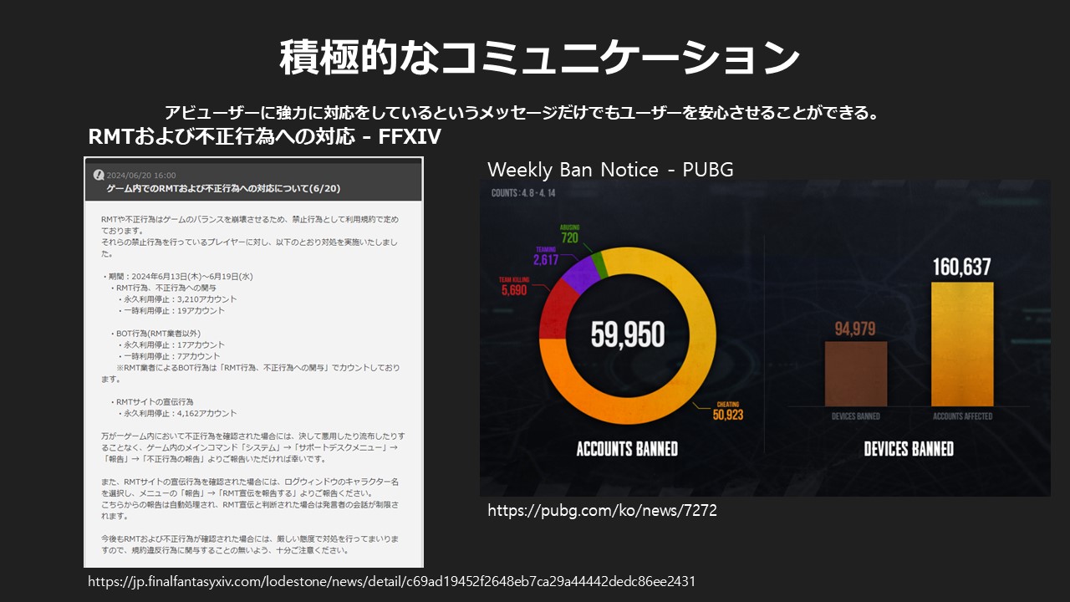The image size is (1070, 602).
Task: Click the ACCOUNTS BANNED chart title
Action: pos(627,450)
